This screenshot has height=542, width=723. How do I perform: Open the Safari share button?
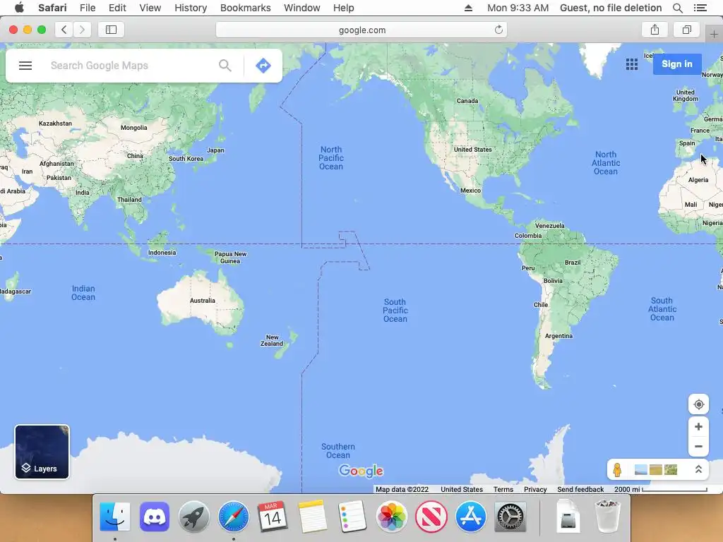pyautogui.click(x=655, y=30)
